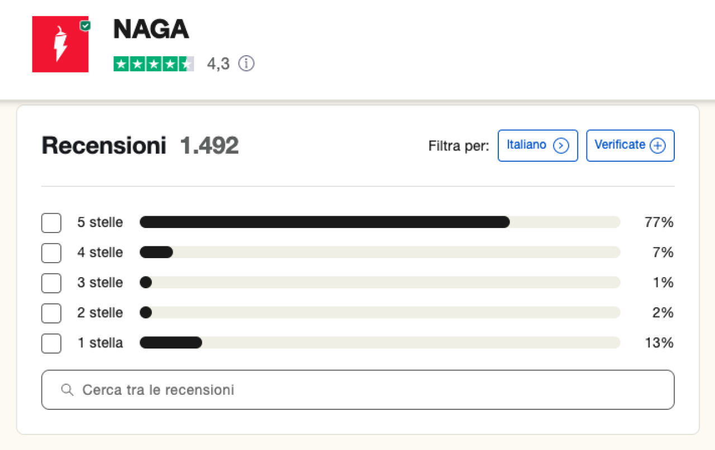Click the NAGA red logo image
Image resolution: width=715 pixels, height=450 pixels.
(x=60, y=45)
